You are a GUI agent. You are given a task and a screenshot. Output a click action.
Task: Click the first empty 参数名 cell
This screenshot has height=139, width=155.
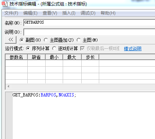click(x=16, y=63)
